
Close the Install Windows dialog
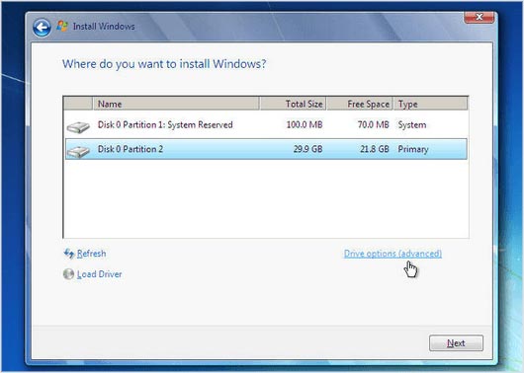pos(479,17)
